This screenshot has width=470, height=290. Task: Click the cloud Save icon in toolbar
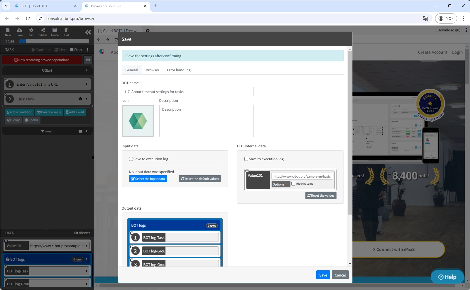point(20,32)
